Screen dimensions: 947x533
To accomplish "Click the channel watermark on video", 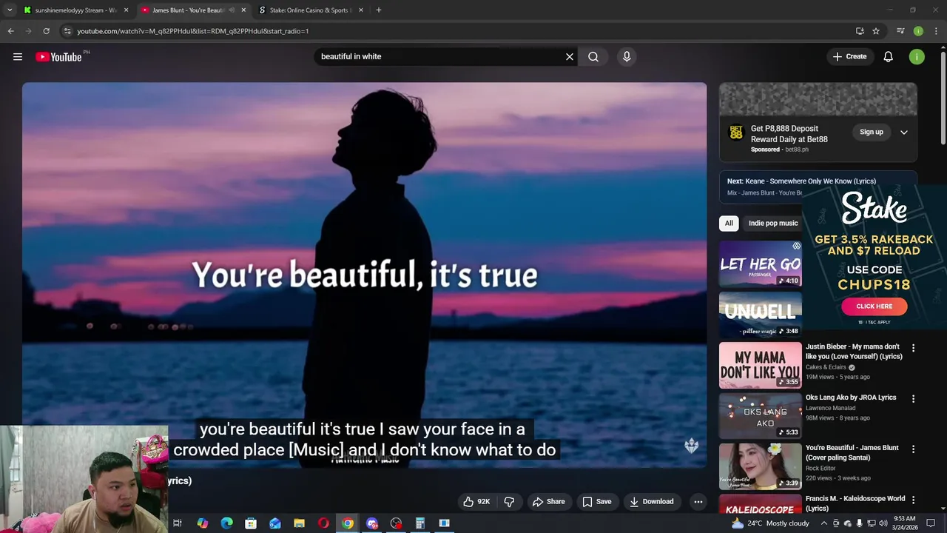I will (692, 445).
